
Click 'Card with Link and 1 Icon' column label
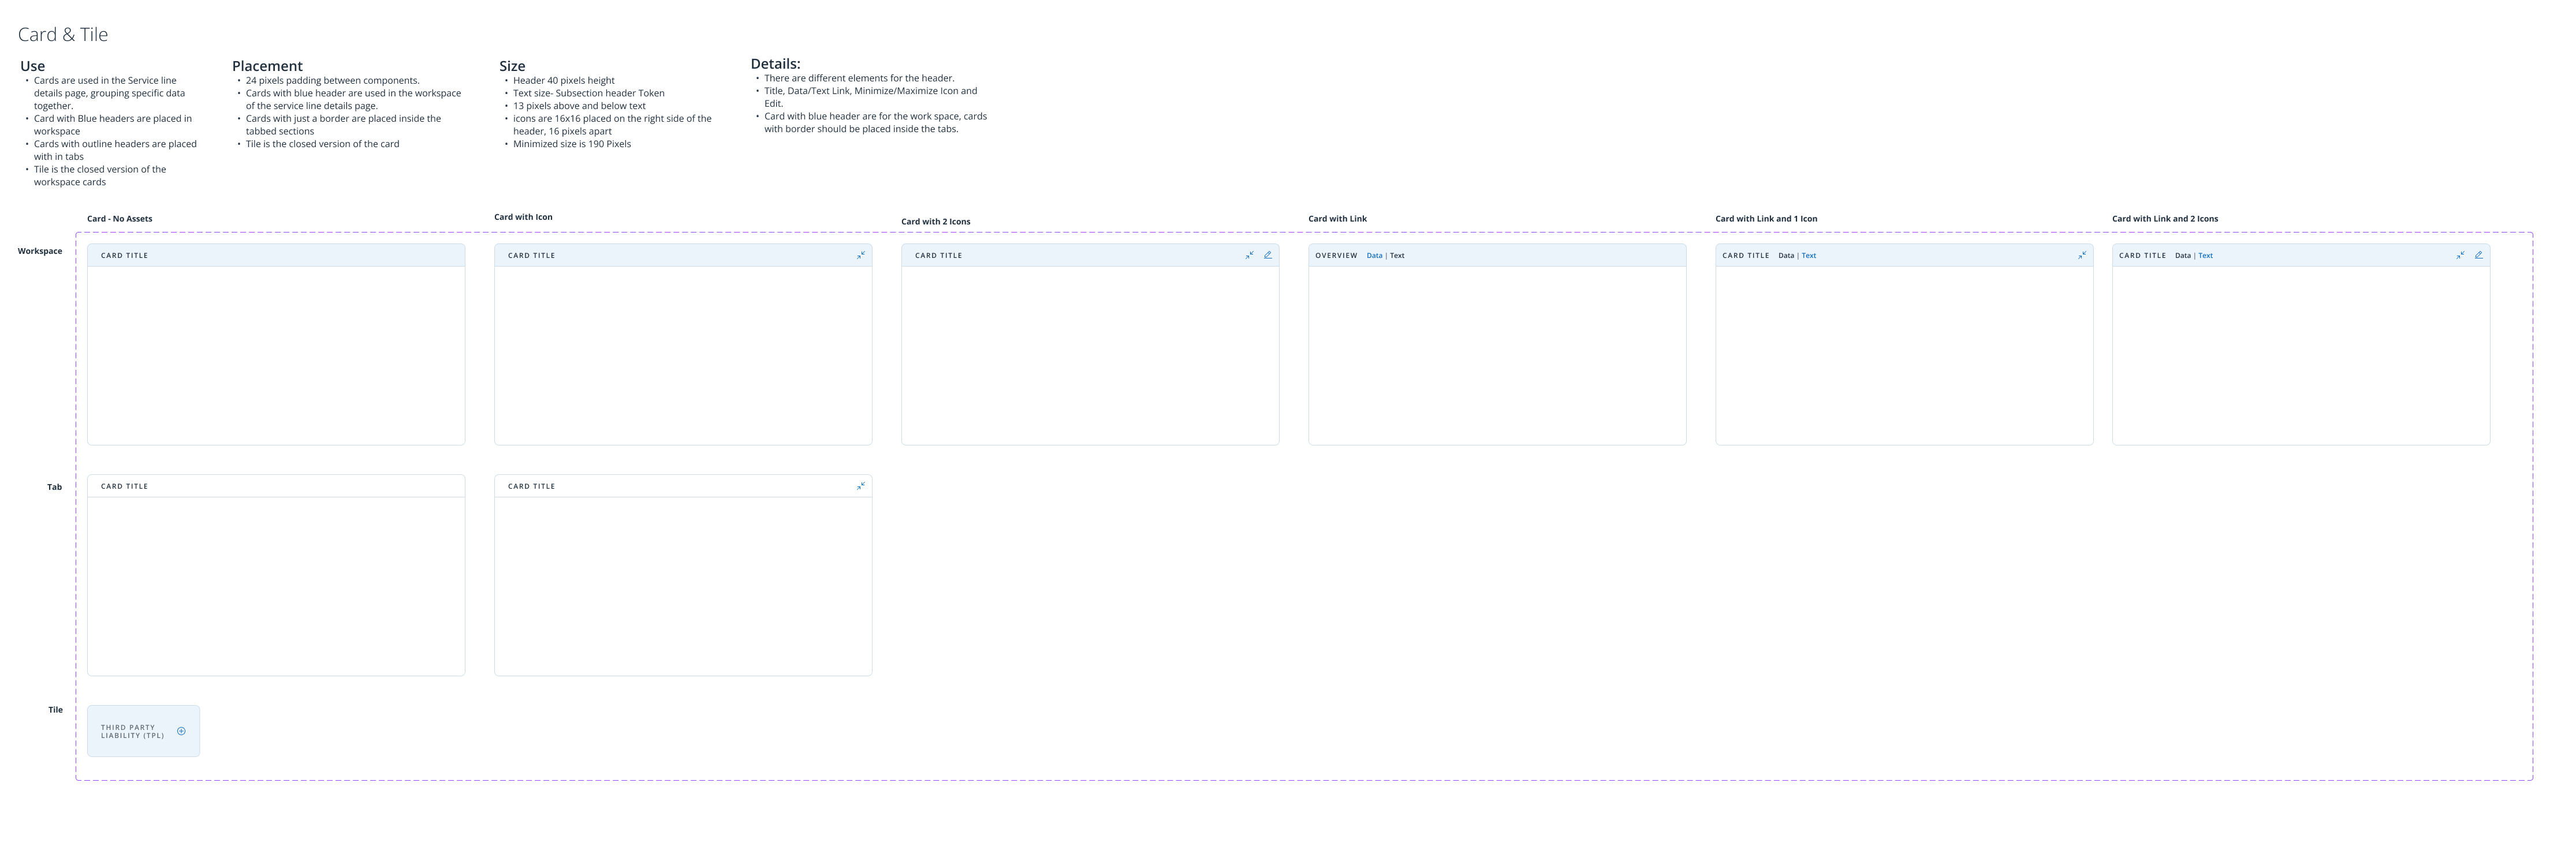coord(1766,219)
